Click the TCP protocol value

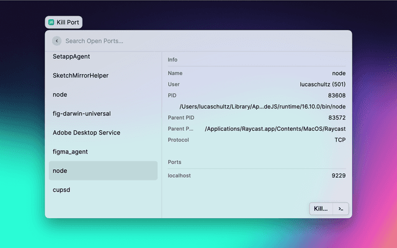click(340, 140)
